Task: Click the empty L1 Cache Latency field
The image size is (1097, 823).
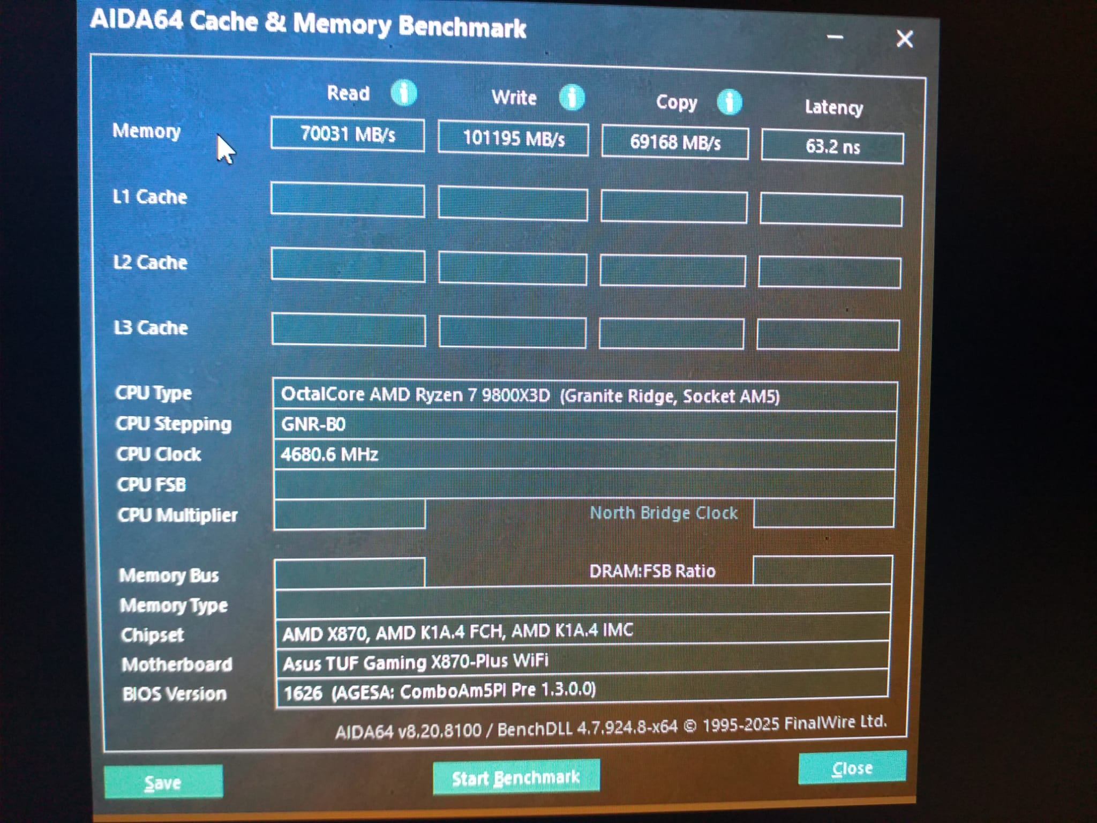Action: coord(831,210)
